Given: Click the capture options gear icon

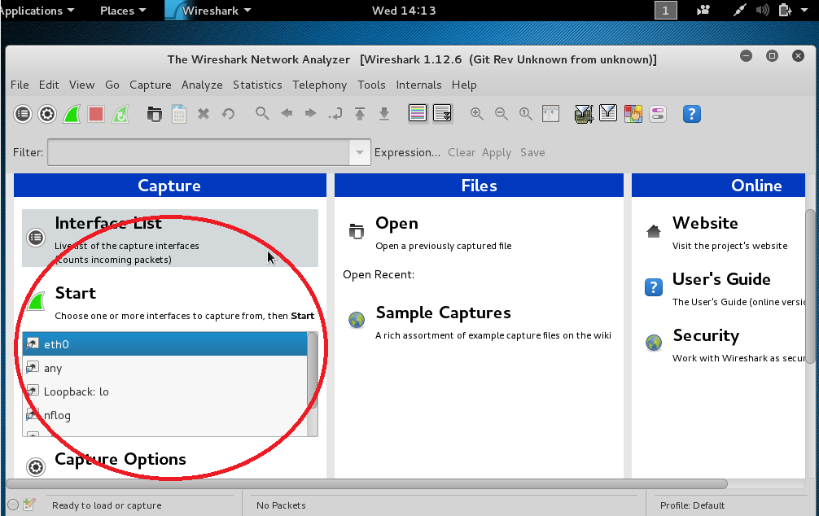Looking at the screenshot, I should coord(47,114).
